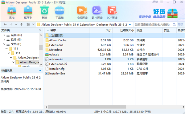
Task: Expand the 软件 (E:) drive node
Action: [4, 40]
